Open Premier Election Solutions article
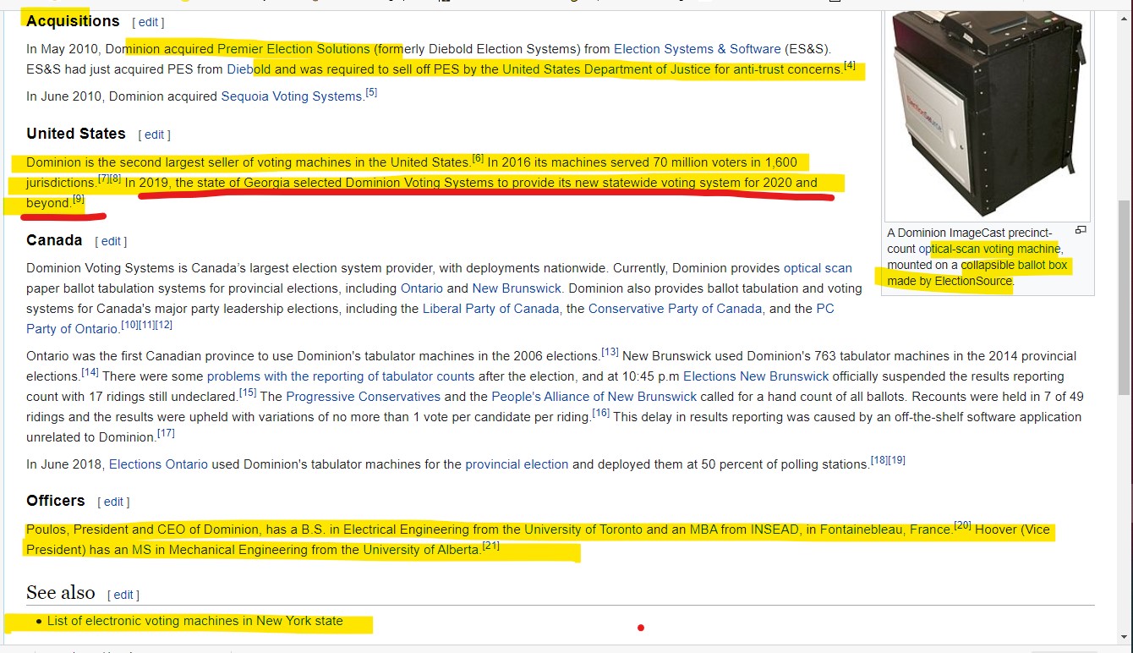The image size is (1133, 653). [x=293, y=49]
